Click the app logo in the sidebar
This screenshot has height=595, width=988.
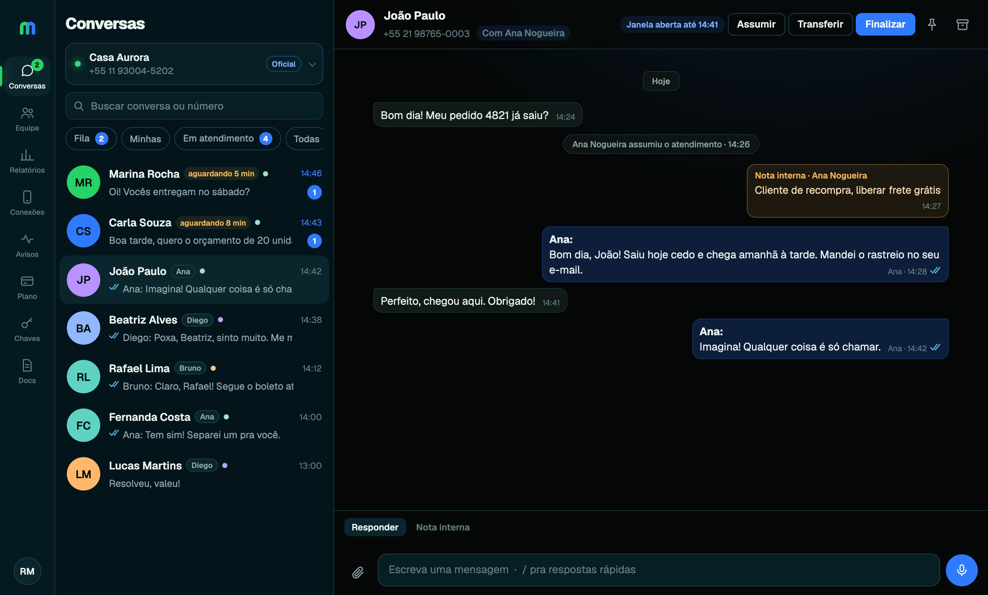27,28
